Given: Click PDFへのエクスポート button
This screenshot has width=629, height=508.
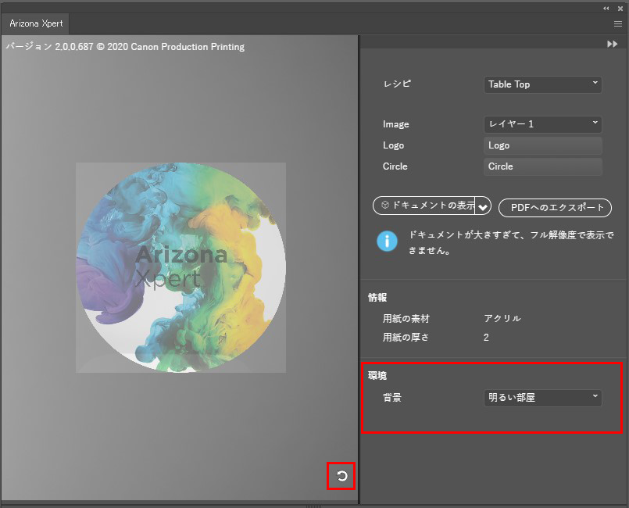Looking at the screenshot, I should click(555, 207).
